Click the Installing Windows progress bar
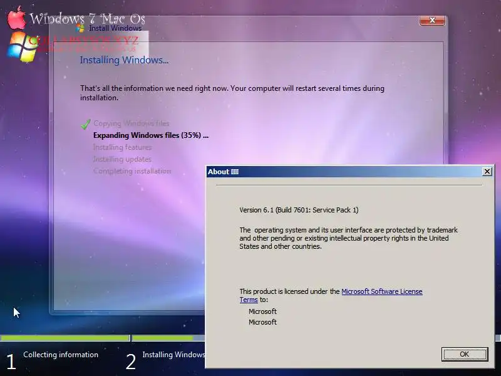 pyautogui.click(x=168, y=338)
